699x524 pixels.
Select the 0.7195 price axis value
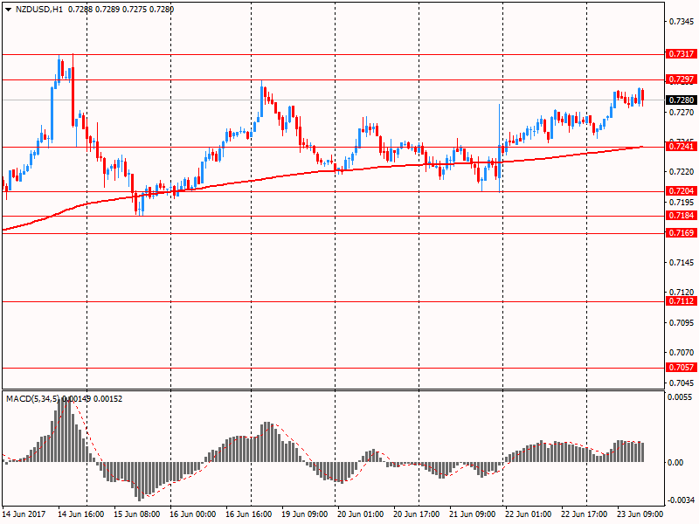(682, 203)
